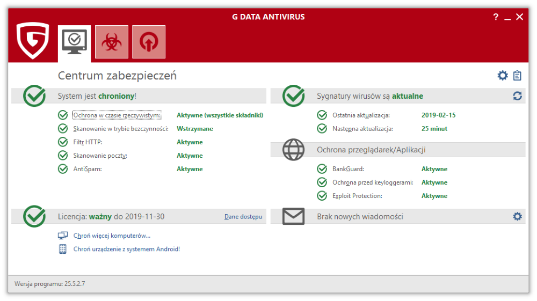Open Chroń urządzenie z systemem Android link
Viewport: 537px width, 301px height.
[127, 249]
